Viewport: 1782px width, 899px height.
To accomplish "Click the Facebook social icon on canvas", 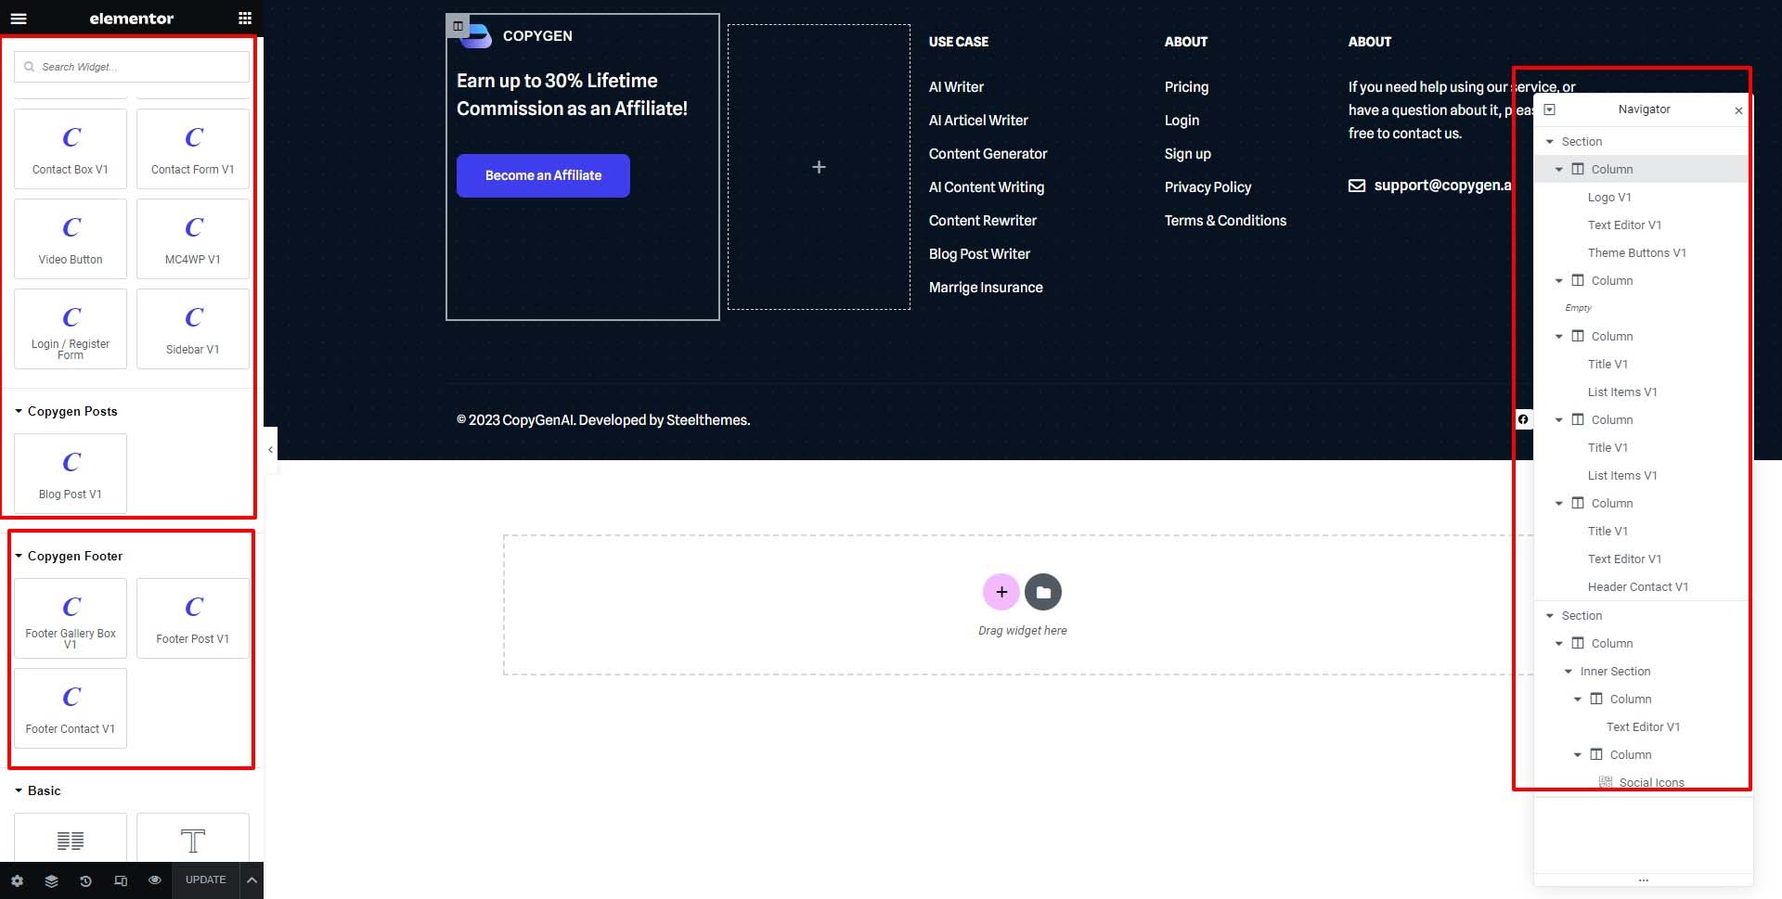I will (x=1523, y=419).
